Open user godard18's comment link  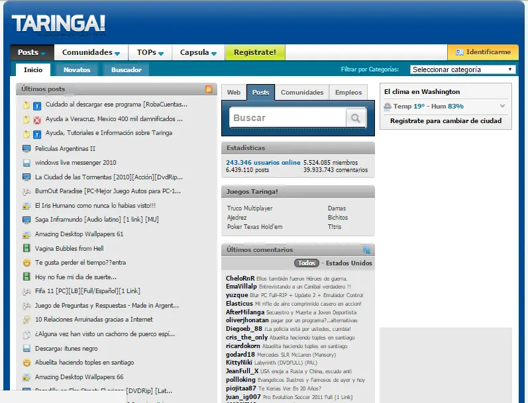[x=296, y=355]
